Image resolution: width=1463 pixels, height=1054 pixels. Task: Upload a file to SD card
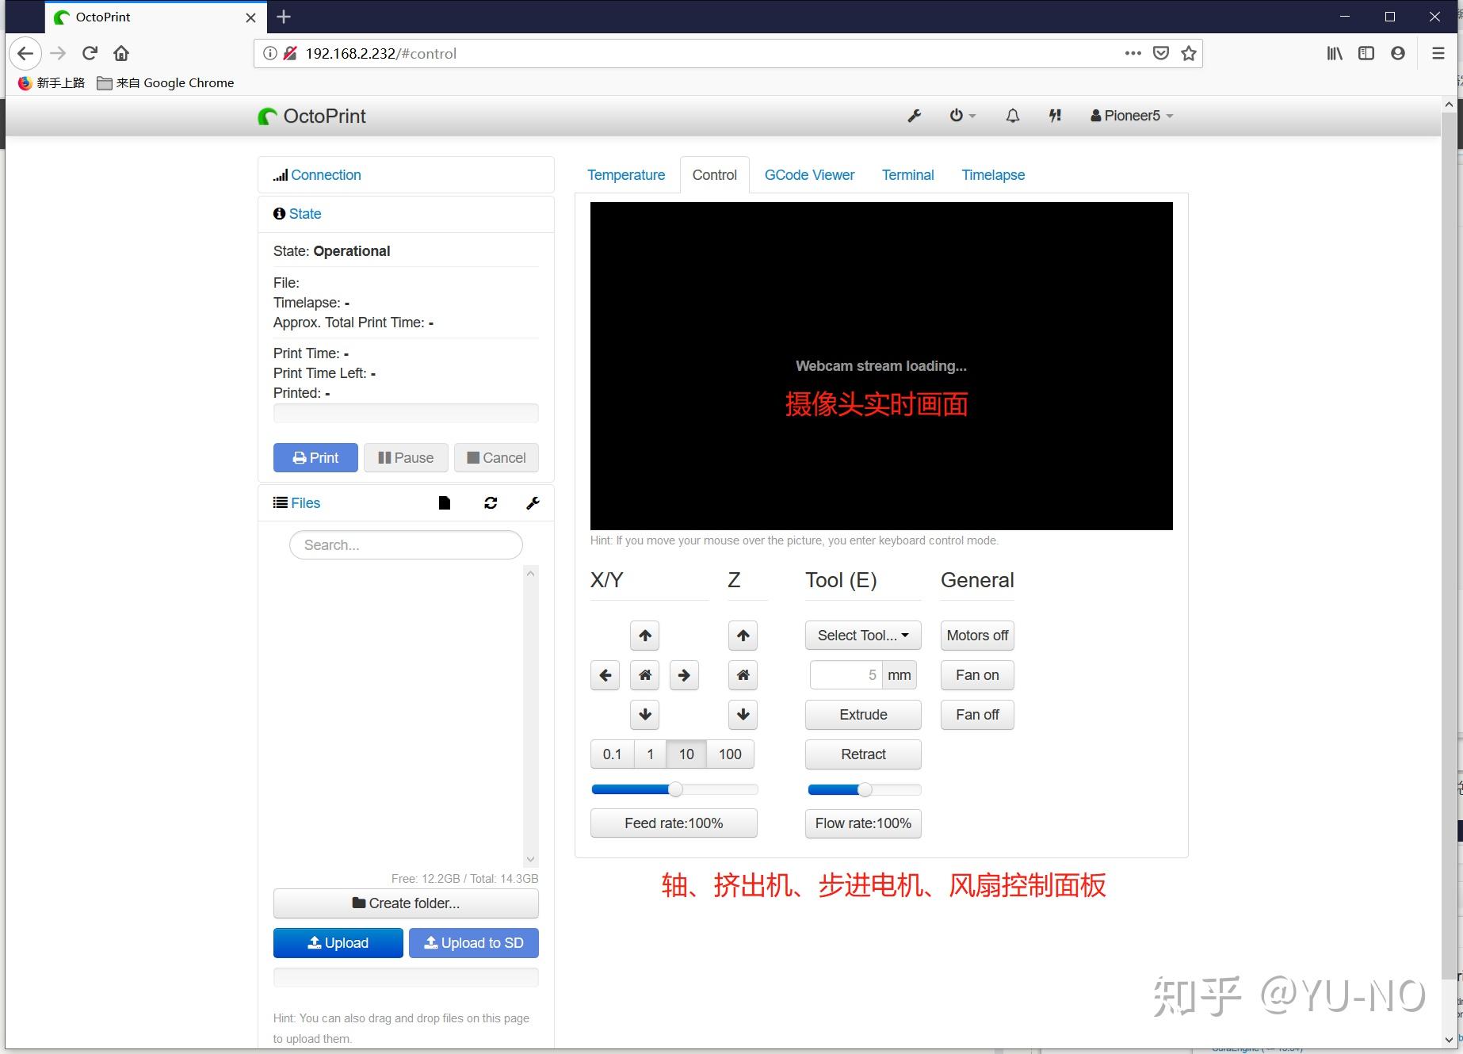tap(473, 942)
